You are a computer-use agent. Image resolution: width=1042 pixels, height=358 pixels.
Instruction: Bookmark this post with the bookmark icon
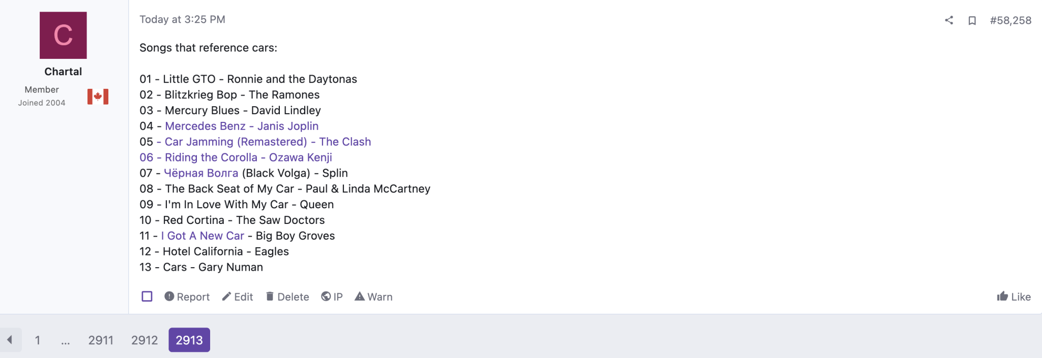coord(972,20)
